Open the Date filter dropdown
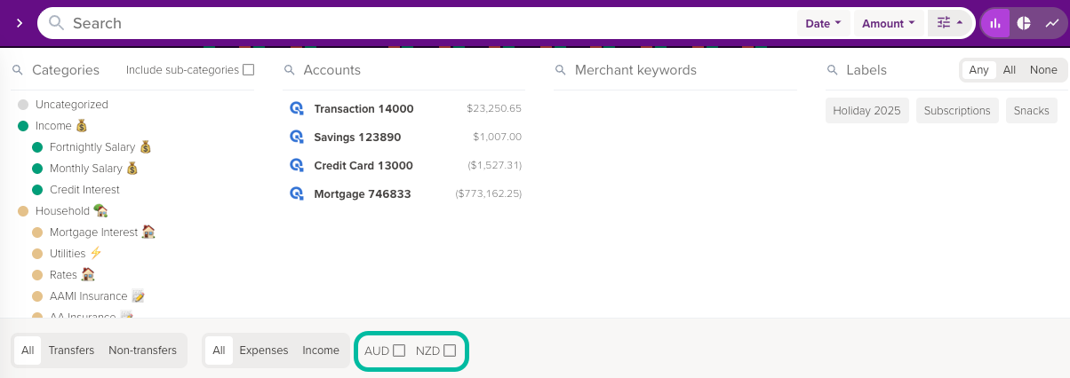Image resolution: width=1070 pixels, height=378 pixels. tap(823, 24)
